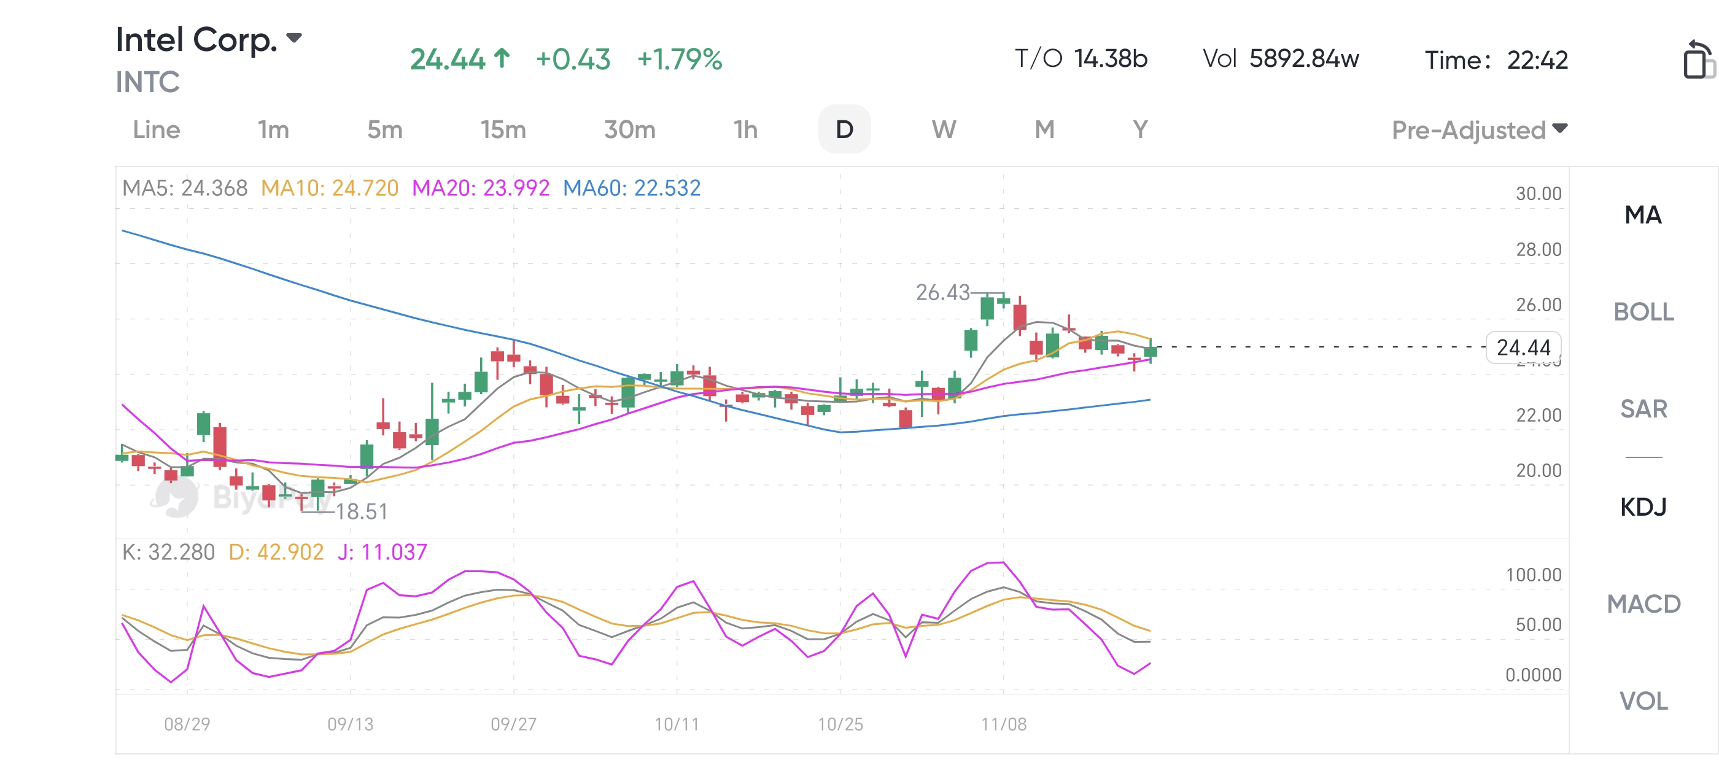This screenshot has width=1719, height=776.
Task: Click the J: 11.037 indicator value
Action: 382,552
